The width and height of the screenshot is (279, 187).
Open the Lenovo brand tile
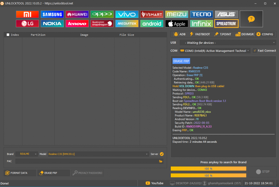[77, 24]
